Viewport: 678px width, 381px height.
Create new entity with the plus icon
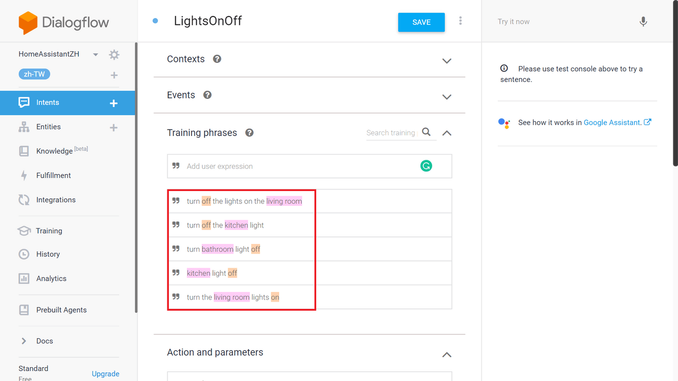[113, 128]
